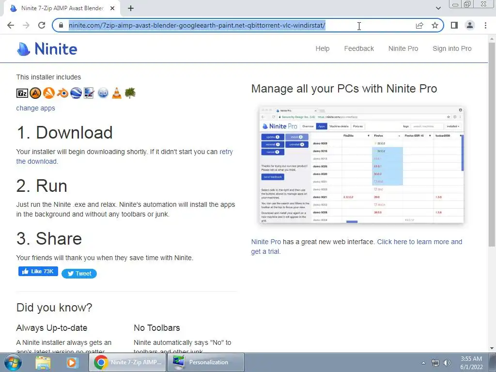Click scrollbar down arrow
This screenshot has width=496, height=372.
pos(492,348)
